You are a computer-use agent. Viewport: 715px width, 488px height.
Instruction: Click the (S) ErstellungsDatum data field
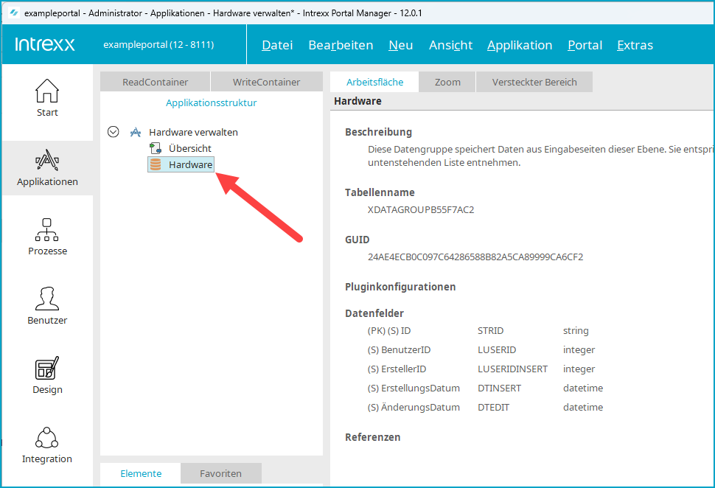point(414,388)
